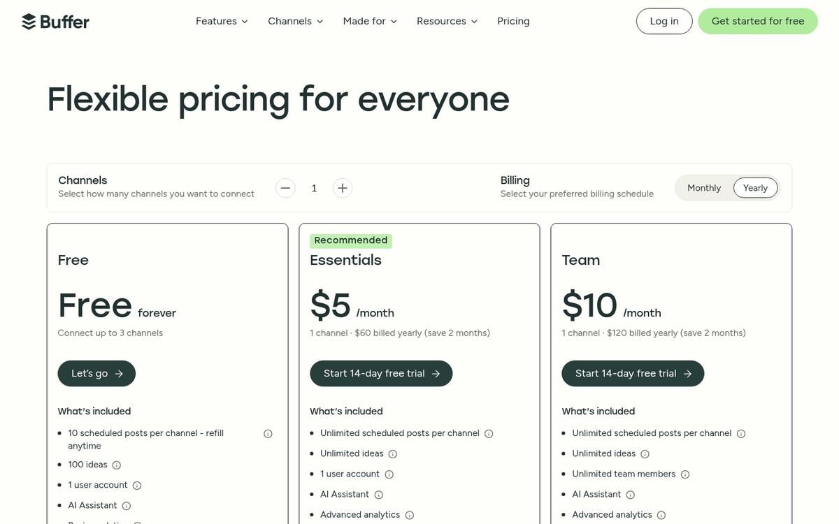839x524 pixels.
Task: Open the Channels dropdown
Action: (294, 21)
